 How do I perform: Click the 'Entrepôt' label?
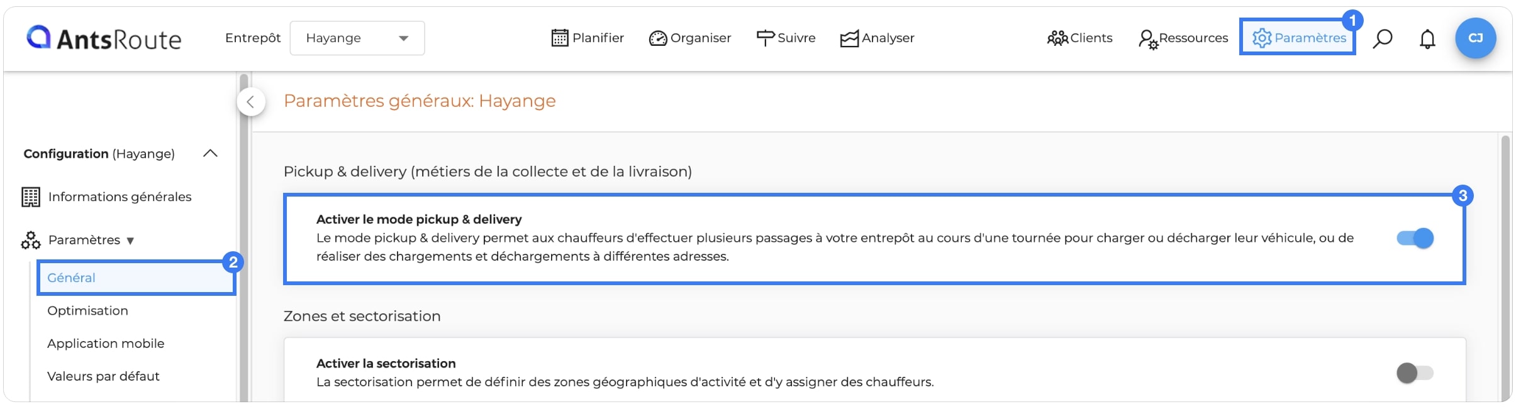point(253,38)
